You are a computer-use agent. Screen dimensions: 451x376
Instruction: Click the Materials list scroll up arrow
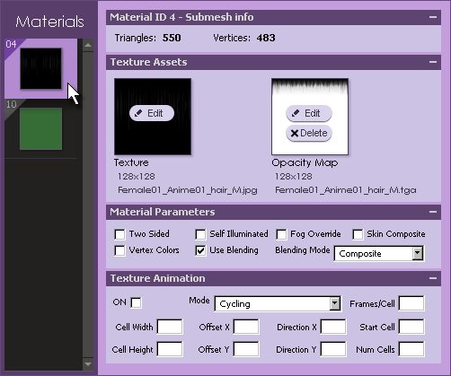tap(88, 46)
